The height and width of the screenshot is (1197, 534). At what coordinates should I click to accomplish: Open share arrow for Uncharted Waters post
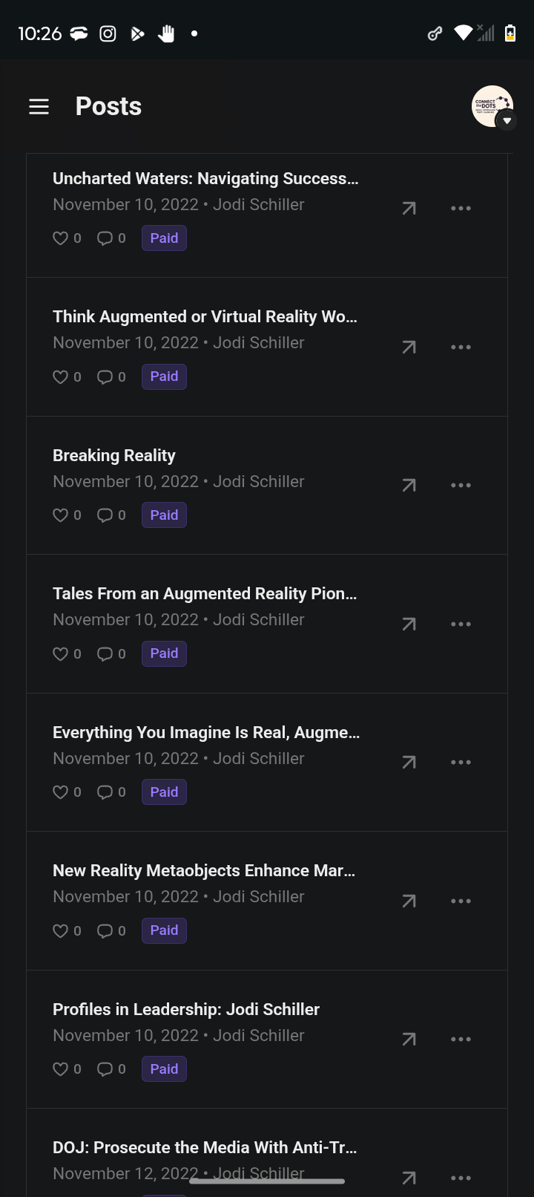[409, 209]
